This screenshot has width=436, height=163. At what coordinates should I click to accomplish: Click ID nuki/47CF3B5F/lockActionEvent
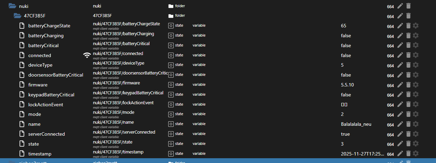tap(123, 103)
